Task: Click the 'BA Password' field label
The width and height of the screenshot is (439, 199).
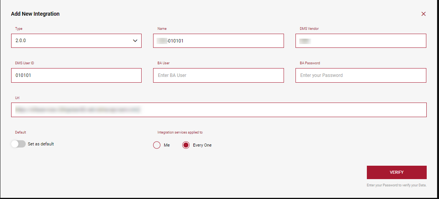Action: point(310,63)
